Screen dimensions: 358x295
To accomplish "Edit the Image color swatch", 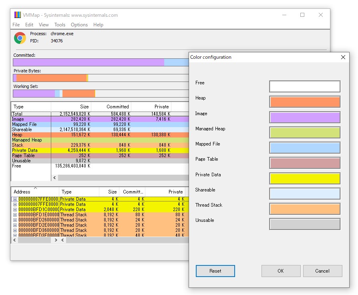I will click(304, 117).
